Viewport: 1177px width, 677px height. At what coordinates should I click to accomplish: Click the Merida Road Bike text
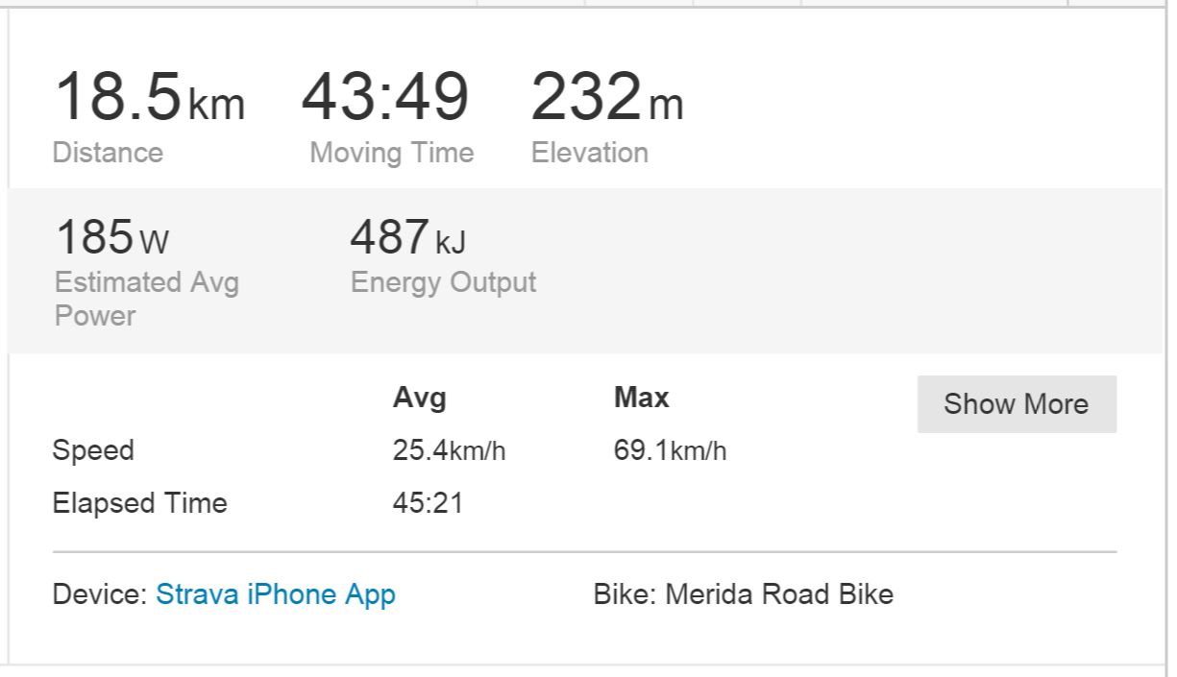pyautogui.click(x=779, y=594)
